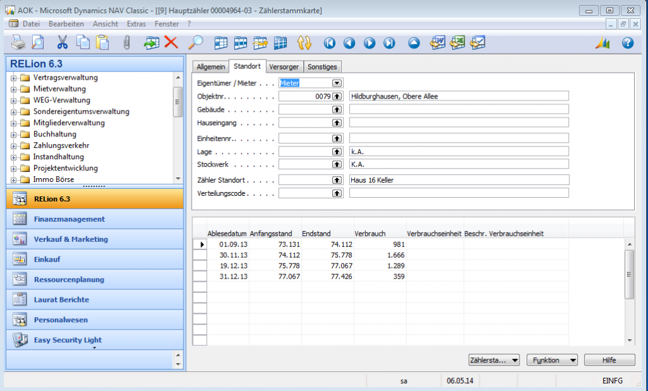The width and height of the screenshot is (648, 391).
Task: Click the List up-arrow toolbar icon
Action: [x=414, y=43]
